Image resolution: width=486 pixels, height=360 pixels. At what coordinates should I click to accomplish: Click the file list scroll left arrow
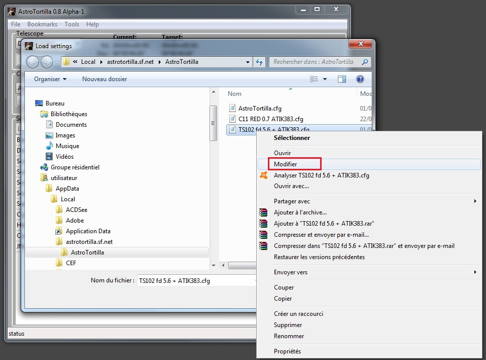(x=223, y=266)
